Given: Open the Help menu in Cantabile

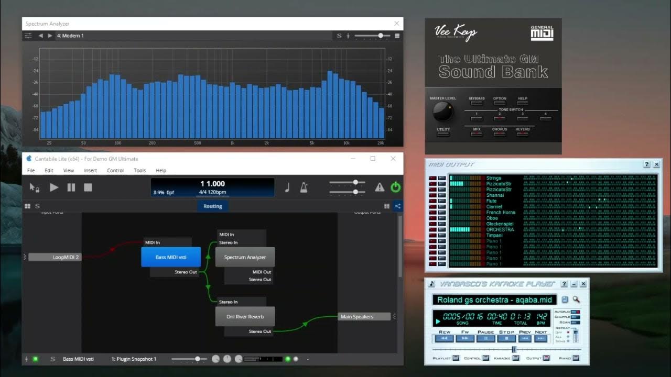Looking at the screenshot, I should point(161,171).
